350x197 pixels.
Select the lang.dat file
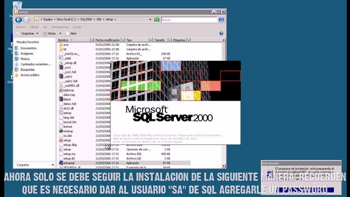pos(69,118)
